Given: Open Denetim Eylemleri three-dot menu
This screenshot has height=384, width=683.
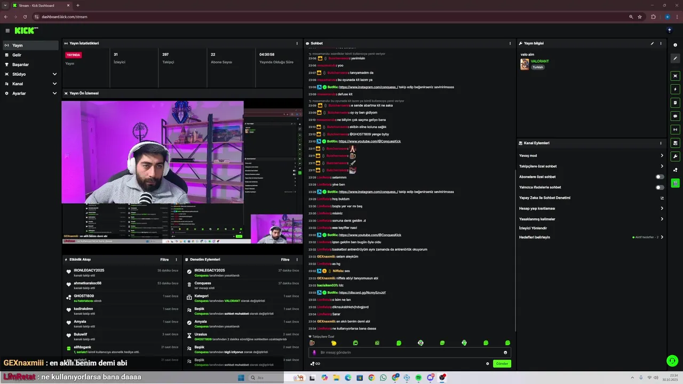Looking at the screenshot, I should (x=297, y=260).
